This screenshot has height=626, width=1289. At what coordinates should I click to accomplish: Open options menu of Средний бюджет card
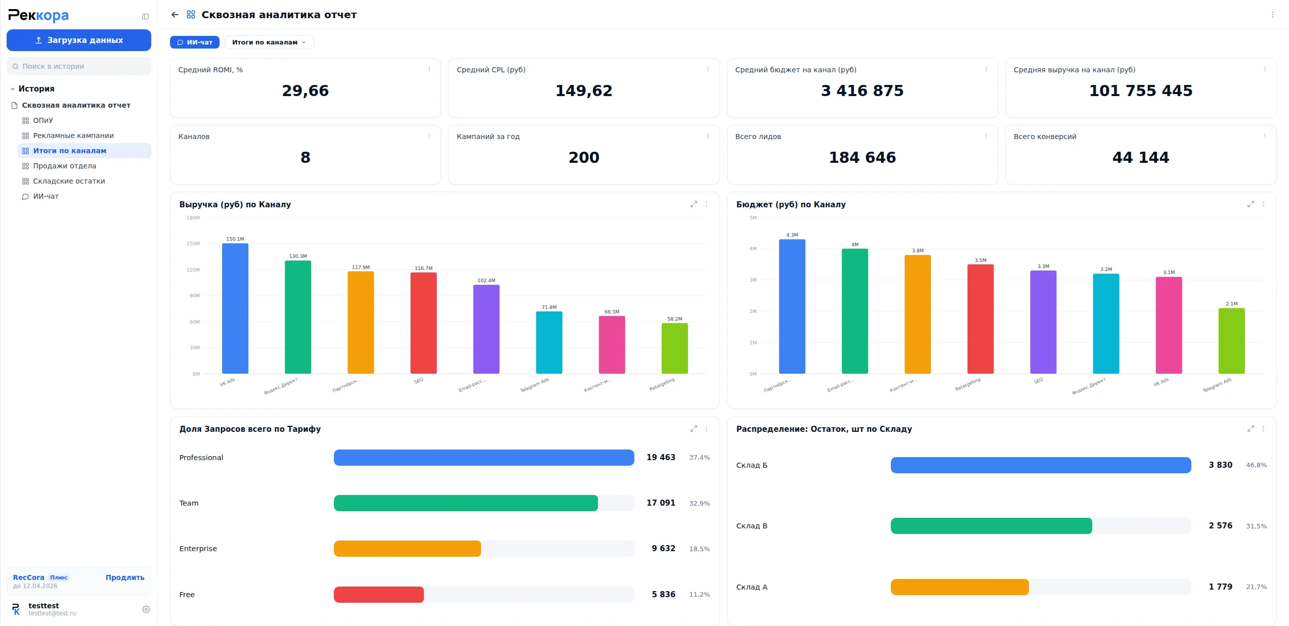[x=986, y=69]
